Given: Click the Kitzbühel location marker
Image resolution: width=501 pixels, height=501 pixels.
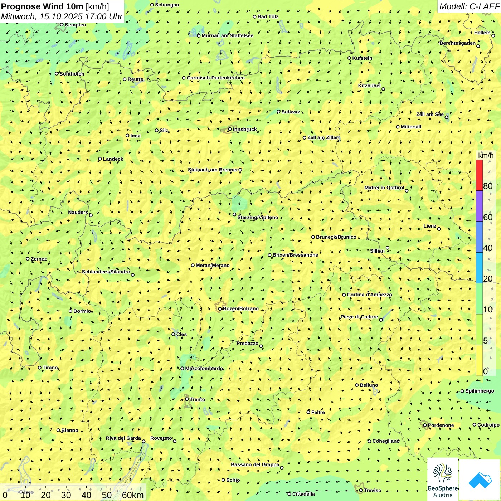Looking at the screenshot, I should click(383, 89).
